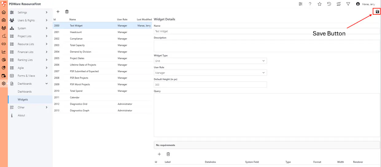Open the User Role dropdown
This screenshot has height=167, width=381.
click(210, 73)
